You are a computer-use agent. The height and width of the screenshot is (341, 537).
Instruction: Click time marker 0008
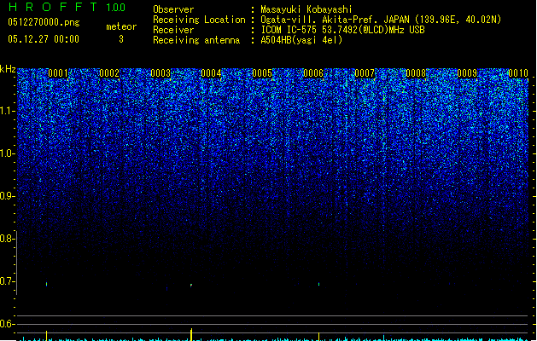pyautogui.click(x=416, y=73)
